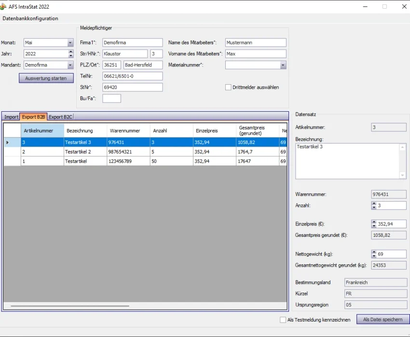
Task: Enable the Drittmelder auswählen checkbox
Action: [229, 87]
